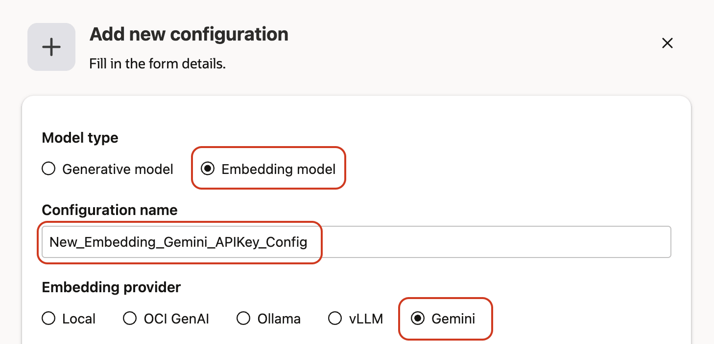Click the Embedding provider section heading
The image size is (714, 344).
point(111,287)
